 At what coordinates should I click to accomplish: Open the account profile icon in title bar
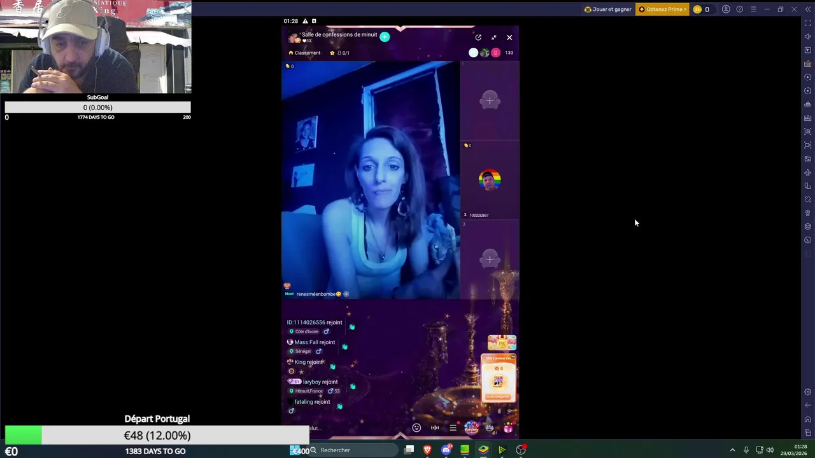[726, 9]
